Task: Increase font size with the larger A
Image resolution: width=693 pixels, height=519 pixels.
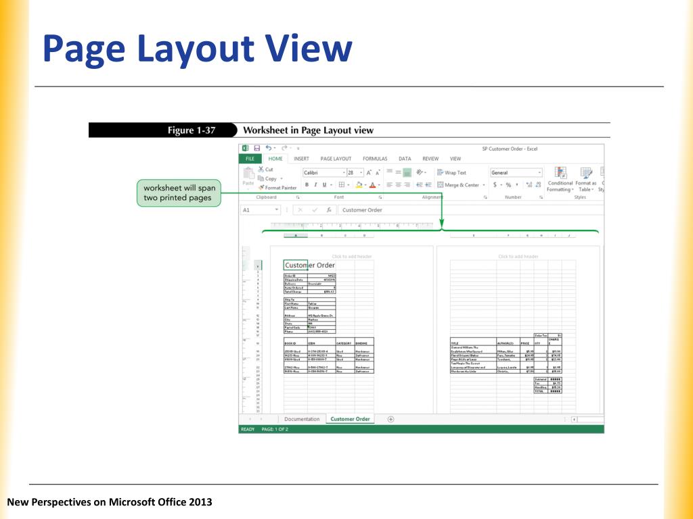Action: (x=369, y=172)
